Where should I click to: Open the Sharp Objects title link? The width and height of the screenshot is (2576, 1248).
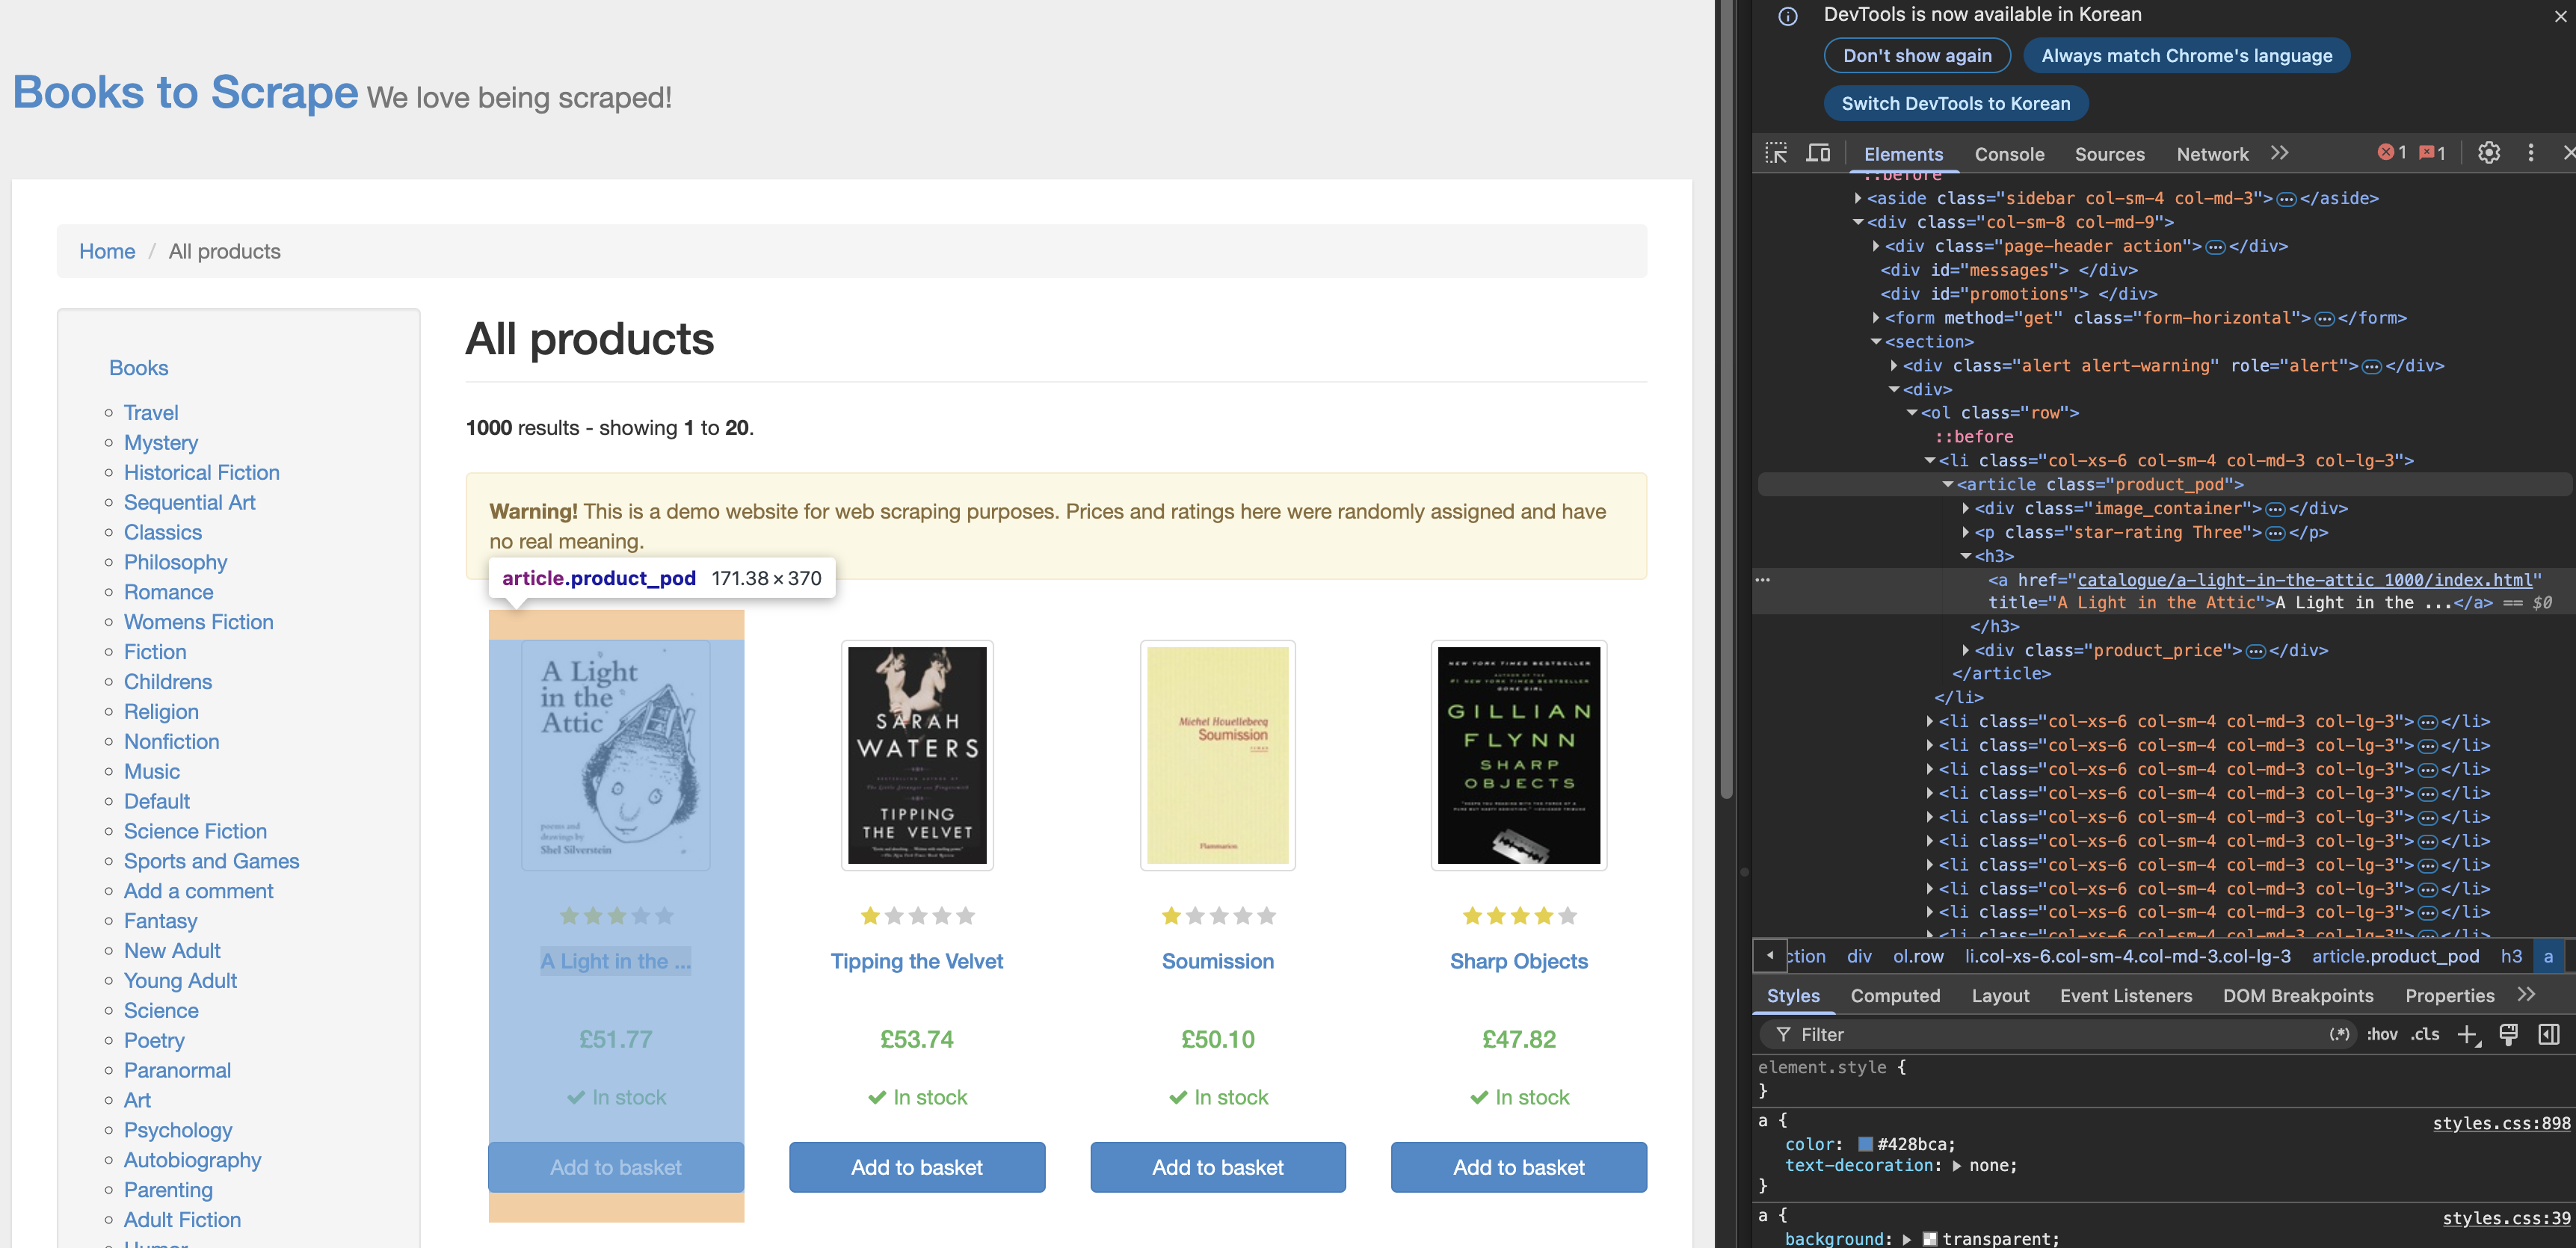(x=1519, y=962)
